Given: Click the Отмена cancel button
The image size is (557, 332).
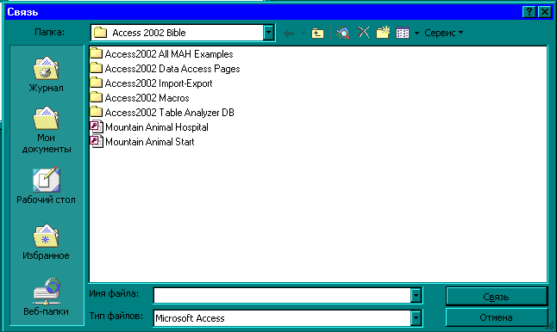Looking at the screenshot, I should (x=497, y=317).
